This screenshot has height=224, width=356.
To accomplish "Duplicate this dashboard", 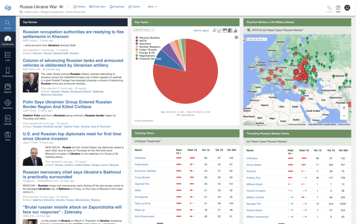I will tap(117, 7).
